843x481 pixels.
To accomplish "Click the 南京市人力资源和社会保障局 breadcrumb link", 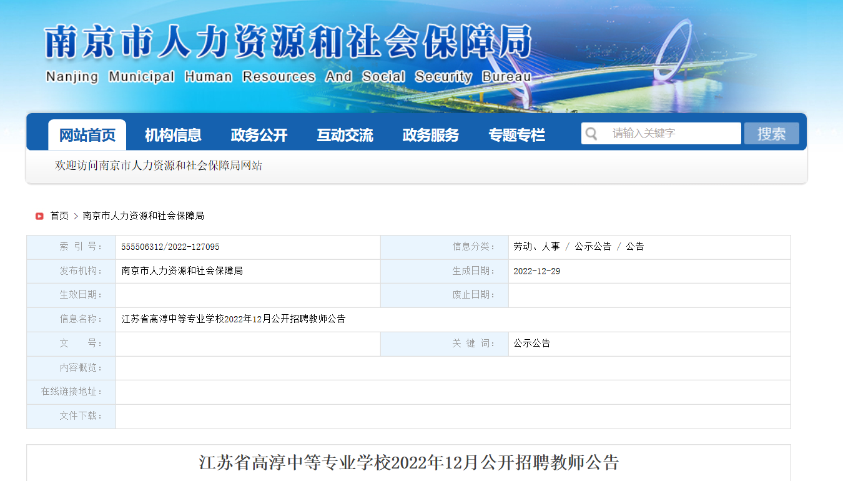I will click(x=143, y=216).
